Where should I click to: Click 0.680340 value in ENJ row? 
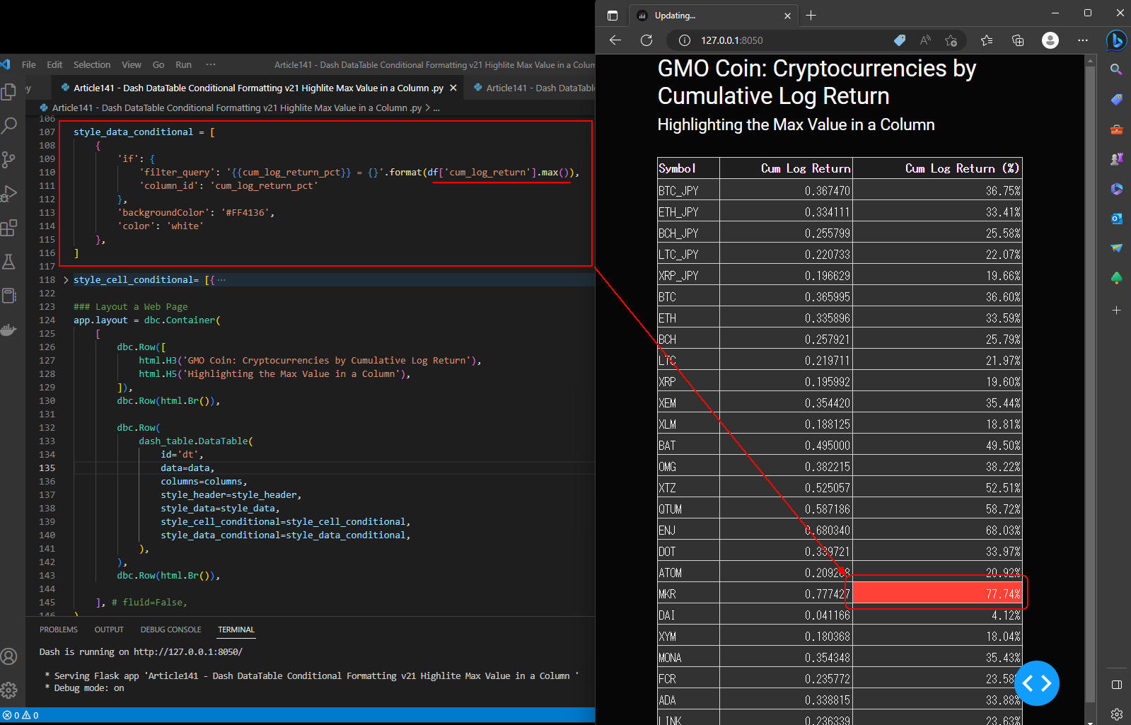[x=827, y=530]
